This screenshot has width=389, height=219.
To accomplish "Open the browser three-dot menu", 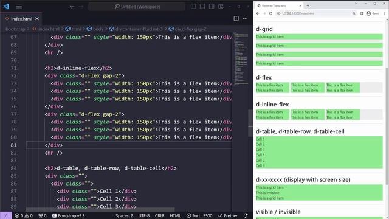I will point(384,13).
